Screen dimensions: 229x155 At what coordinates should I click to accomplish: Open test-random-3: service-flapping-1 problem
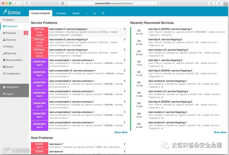coord(68,29)
